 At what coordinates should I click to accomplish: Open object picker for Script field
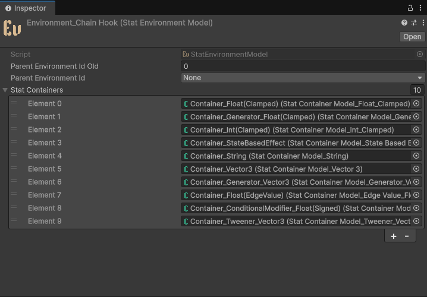pos(420,55)
